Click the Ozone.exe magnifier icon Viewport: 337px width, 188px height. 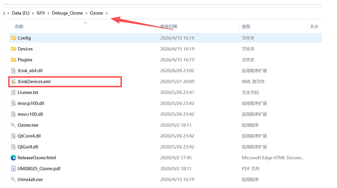click(13, 125)
